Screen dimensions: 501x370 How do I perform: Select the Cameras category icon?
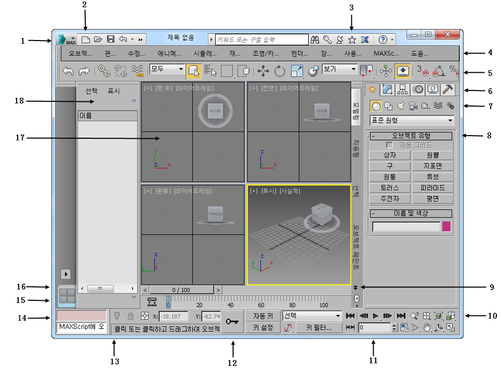click(x=413, y=106)
